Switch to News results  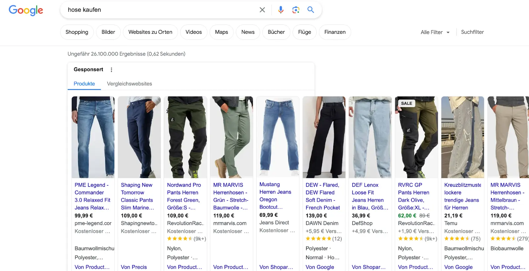click(x=248, y=32)
